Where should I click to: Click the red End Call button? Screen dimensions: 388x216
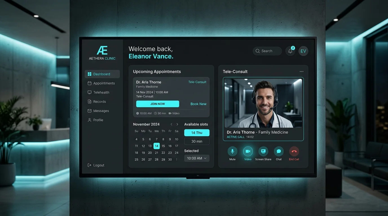(x=294, y=151)
